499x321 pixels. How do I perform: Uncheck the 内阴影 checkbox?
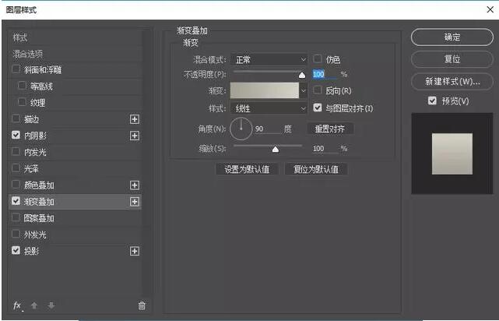(16, 135)
